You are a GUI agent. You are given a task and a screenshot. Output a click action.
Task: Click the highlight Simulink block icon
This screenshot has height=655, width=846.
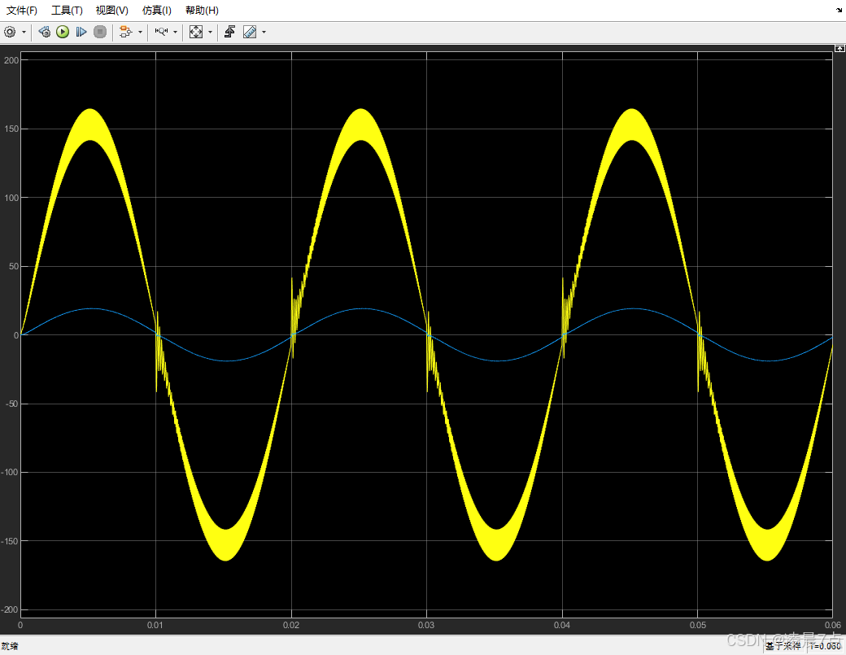point(125,33)
